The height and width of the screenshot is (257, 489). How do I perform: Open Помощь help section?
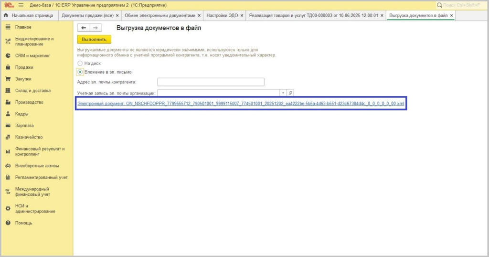pyautogui.click(x=23, y=223)
